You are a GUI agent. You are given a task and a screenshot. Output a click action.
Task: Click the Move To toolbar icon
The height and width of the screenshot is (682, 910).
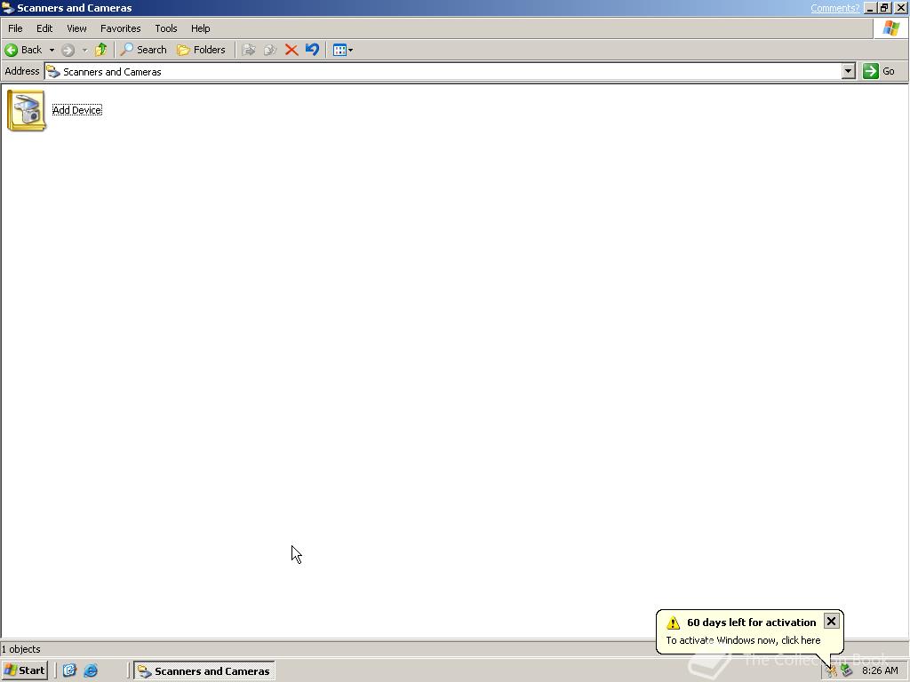click(x=249, y=50)
